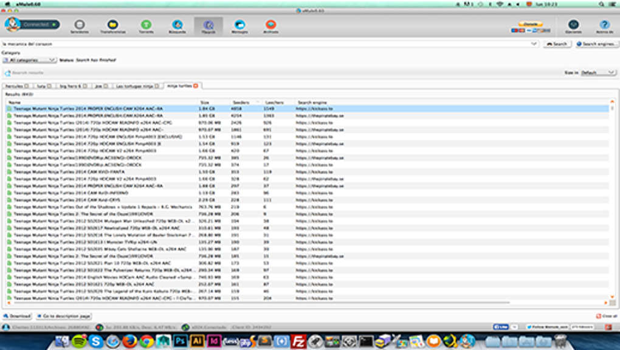Screen dimensions: 620x350
Task: Close the hercules tab
Action: [x=27, y=86]
